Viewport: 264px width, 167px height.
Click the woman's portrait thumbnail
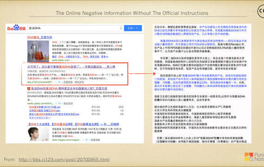tap(38, 134)
